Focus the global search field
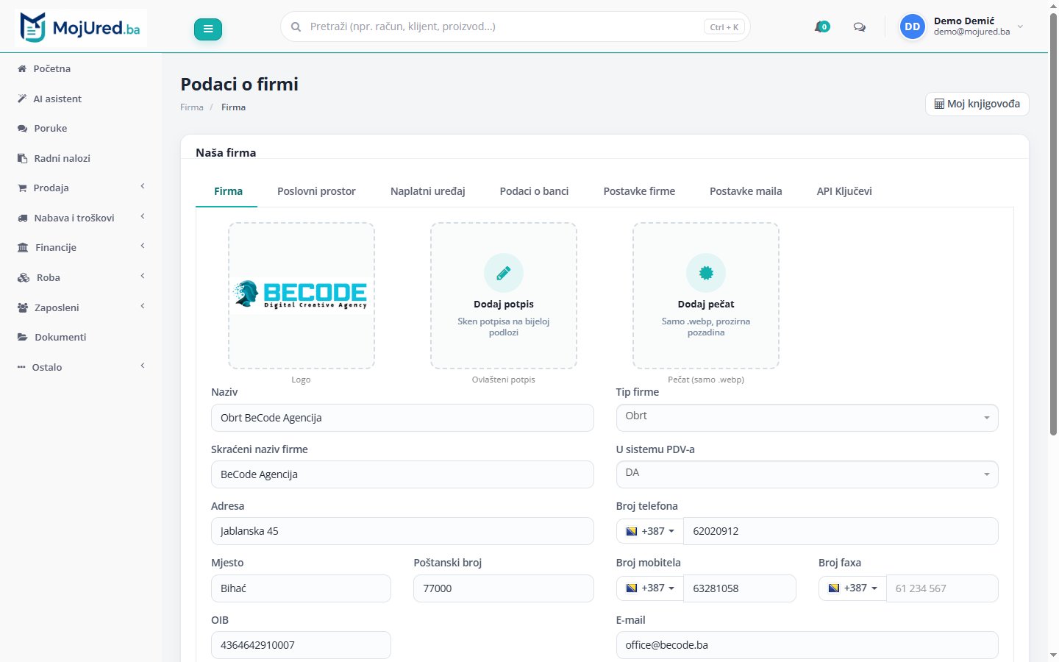 point(515,26)
